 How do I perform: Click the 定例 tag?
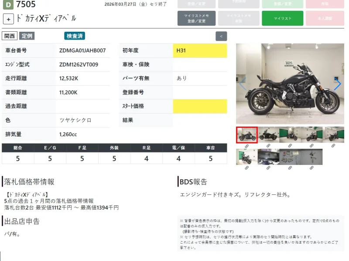[27, 36]
